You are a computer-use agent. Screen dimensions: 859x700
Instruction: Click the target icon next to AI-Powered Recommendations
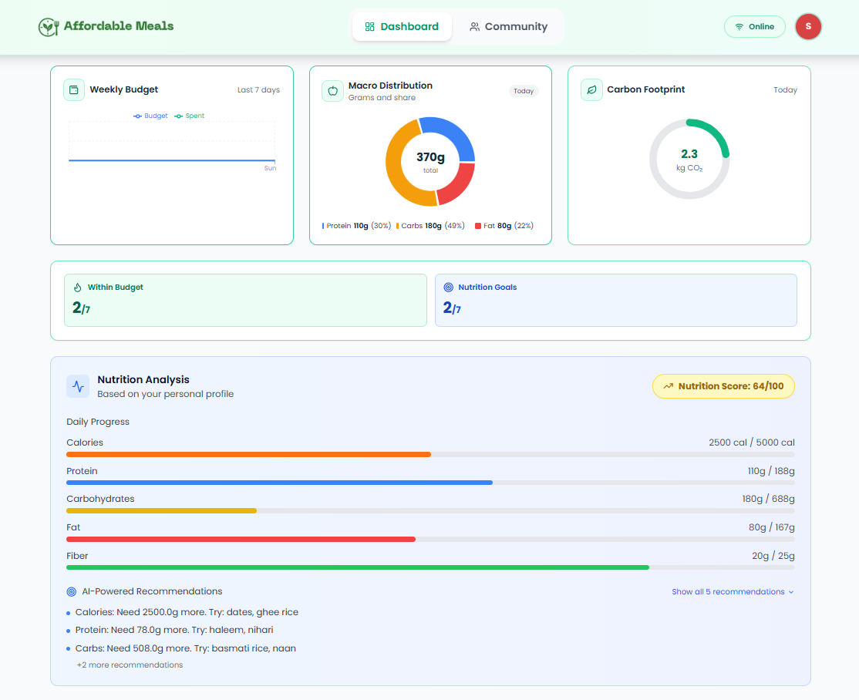(71, 591)
